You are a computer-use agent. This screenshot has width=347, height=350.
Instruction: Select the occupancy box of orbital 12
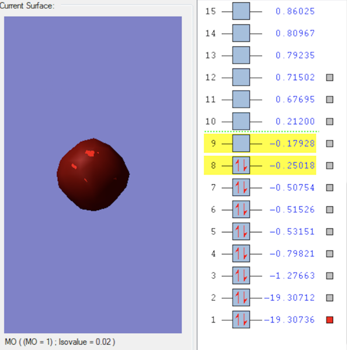coord(241,77)
